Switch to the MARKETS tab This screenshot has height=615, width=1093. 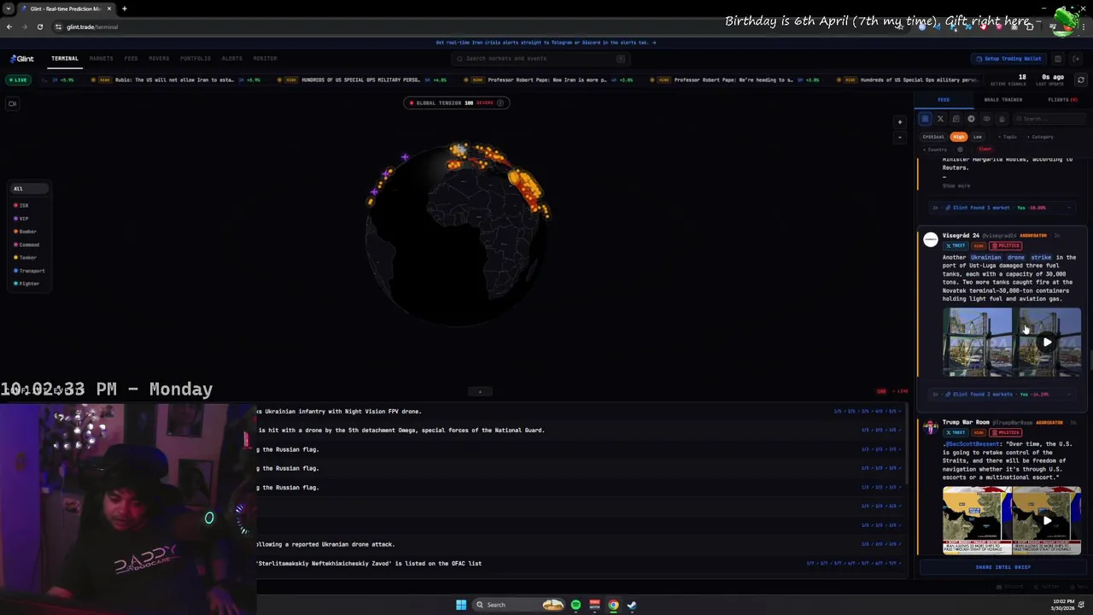coord(101,58)
